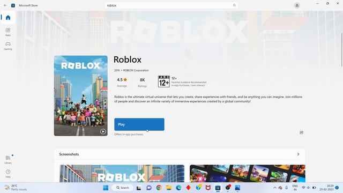Open the Gaming section in the sidebar
The height and width of the screenshot is (193, 343).
pos(8,46)
